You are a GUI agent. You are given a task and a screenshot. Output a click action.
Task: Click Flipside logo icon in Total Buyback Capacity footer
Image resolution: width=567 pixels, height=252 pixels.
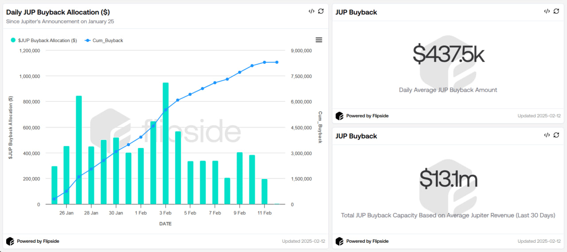pyautogui.click(x=340, y=241)
